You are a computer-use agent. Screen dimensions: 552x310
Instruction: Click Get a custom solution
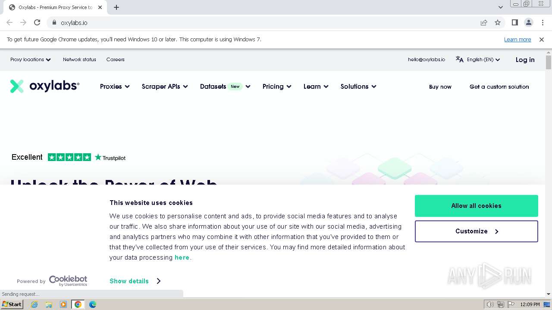(x=499, y=87)
